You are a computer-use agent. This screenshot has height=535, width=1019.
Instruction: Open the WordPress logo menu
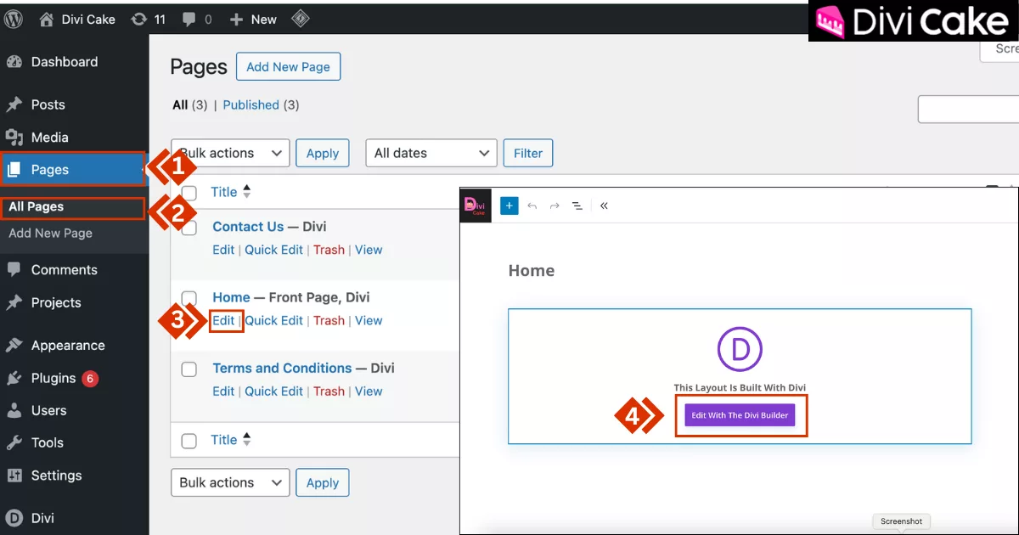point(14,19)
